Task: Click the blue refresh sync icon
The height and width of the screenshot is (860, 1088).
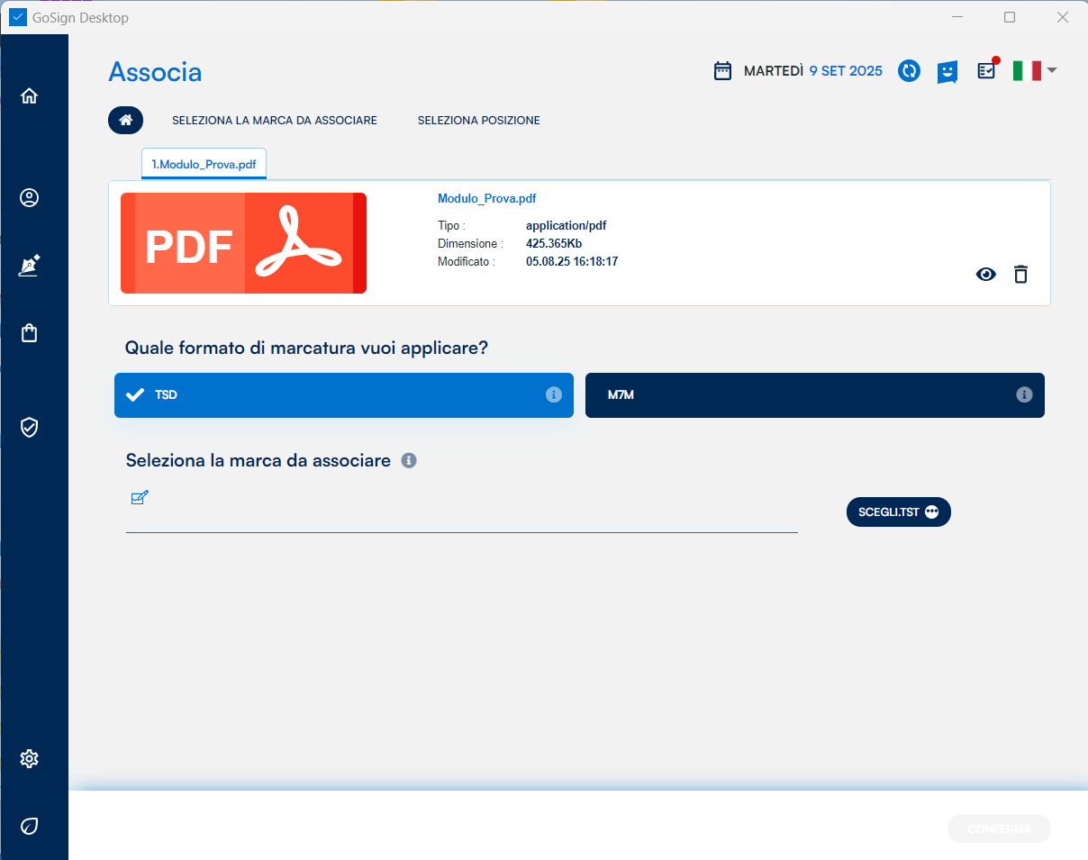Action: point(910,71)
